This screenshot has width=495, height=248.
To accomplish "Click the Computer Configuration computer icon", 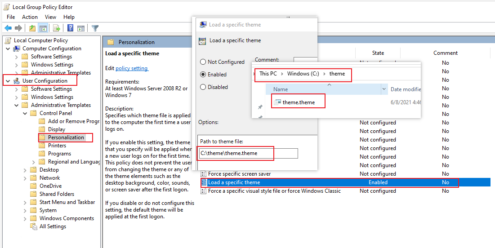I will (17, 49).
